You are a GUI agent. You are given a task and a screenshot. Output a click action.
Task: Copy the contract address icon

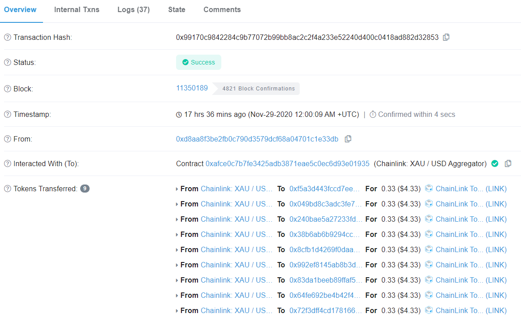coord(508,163)
